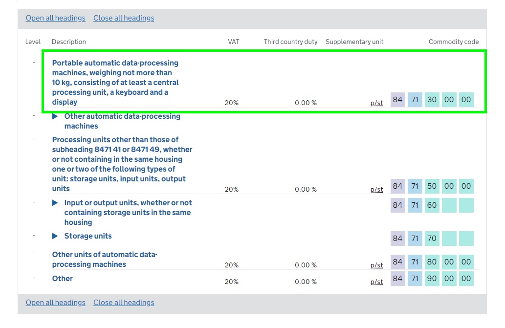Click the "Processing units other than those" description
The image size is (505, 328).
pos(122,164)
